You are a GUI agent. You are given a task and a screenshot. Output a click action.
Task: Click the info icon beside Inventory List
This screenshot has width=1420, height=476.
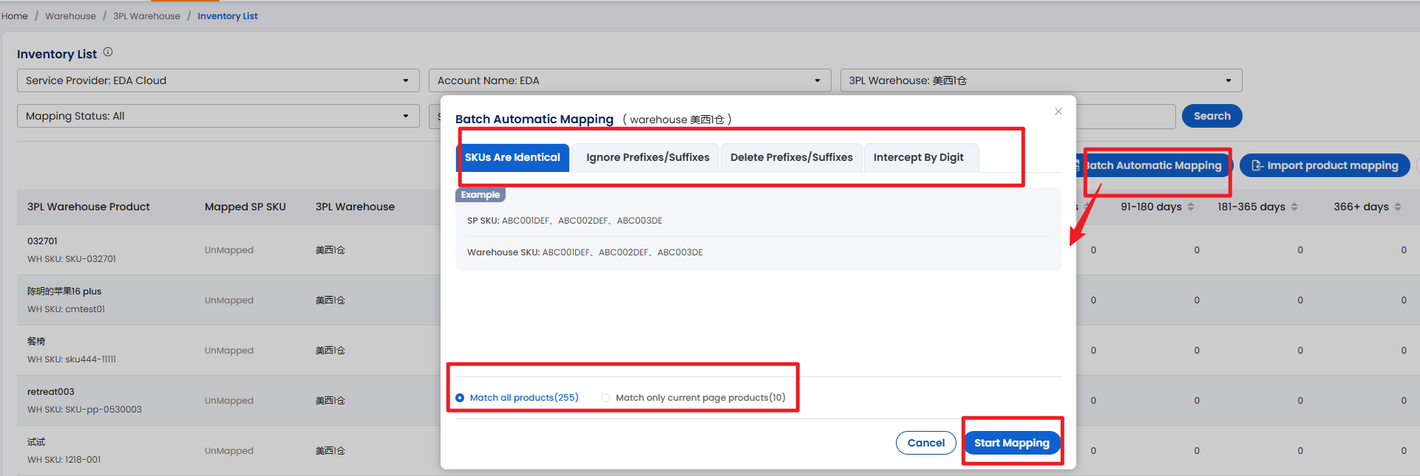coord(108,52)
